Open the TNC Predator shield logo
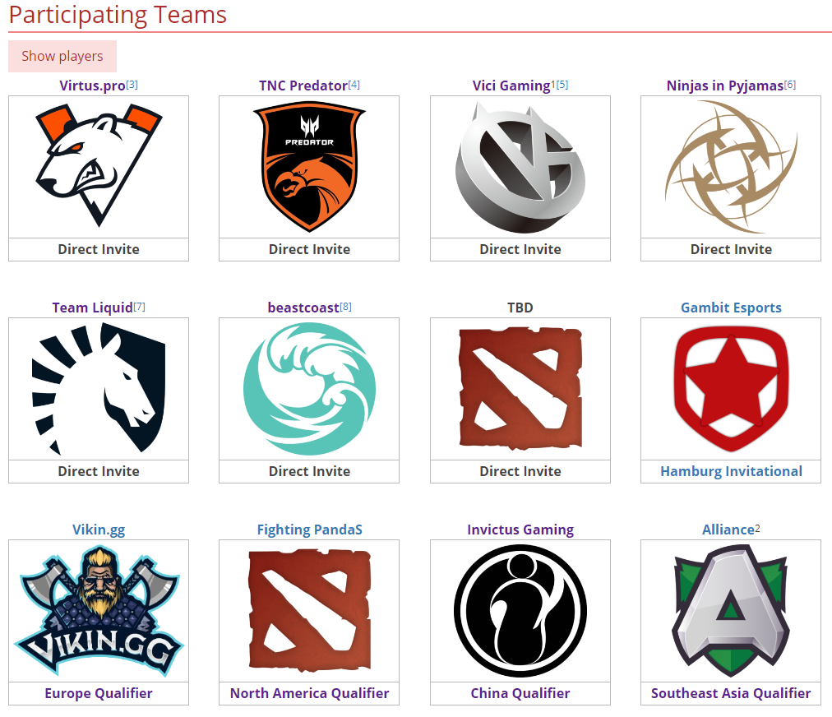 tap(309, 167)
